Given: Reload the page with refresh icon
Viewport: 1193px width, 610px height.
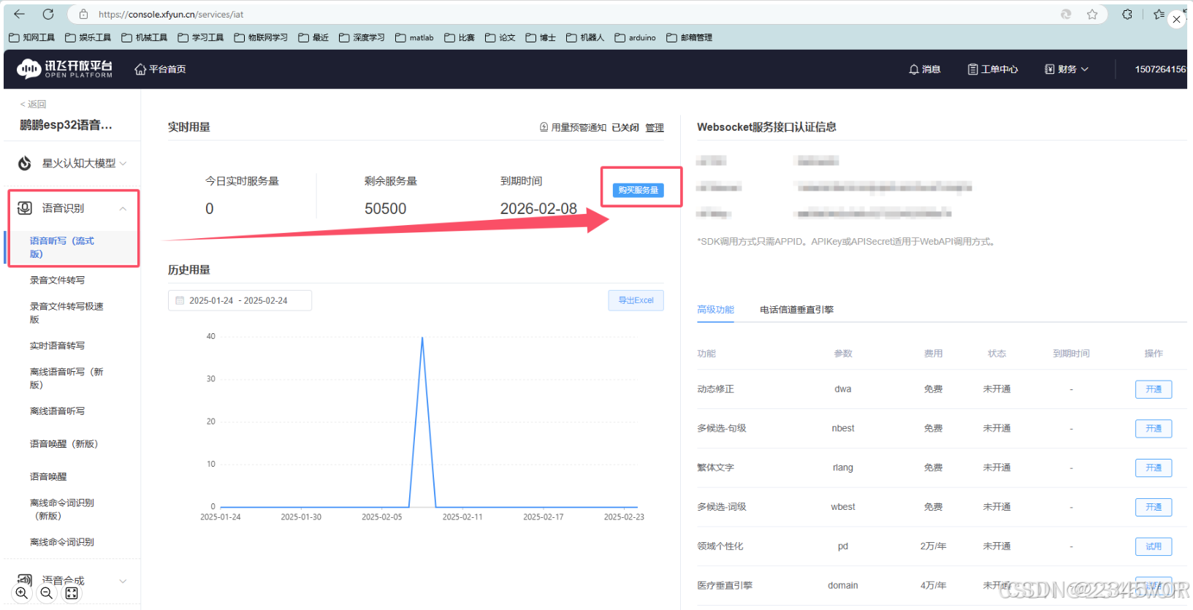Looking at the screenshot, I should point(48,14).
